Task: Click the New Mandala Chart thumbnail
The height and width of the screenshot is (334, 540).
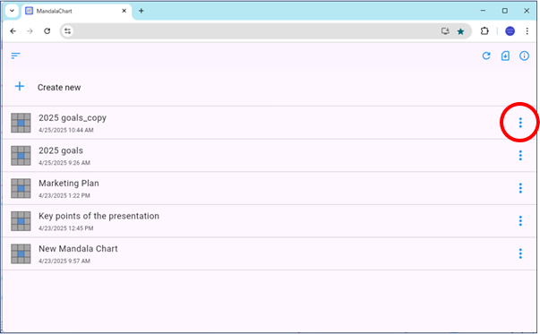Action: click(x=21, y=253)
